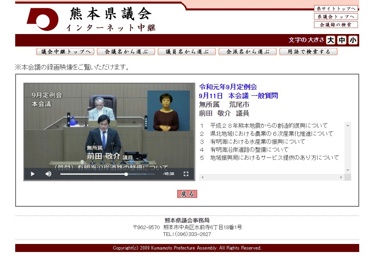The height and width of the screenshot is (266, 374).
Task: Select 議員名から選ぶ menu item
Action: tap(187, 52)
